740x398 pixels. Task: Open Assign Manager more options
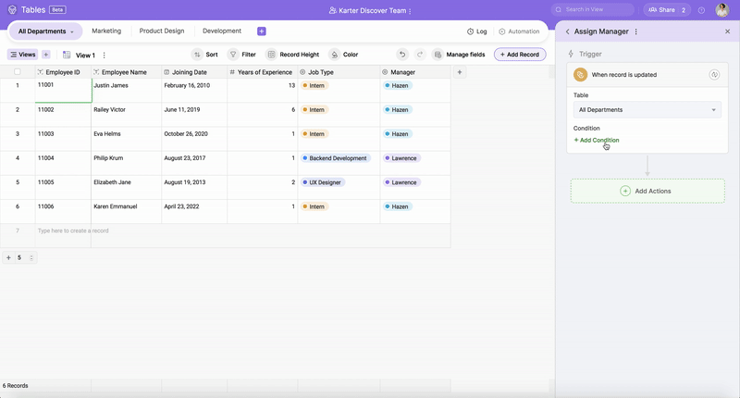point(636,31)
